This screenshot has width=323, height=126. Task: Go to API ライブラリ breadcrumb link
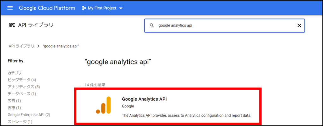(x=21, y=46)
